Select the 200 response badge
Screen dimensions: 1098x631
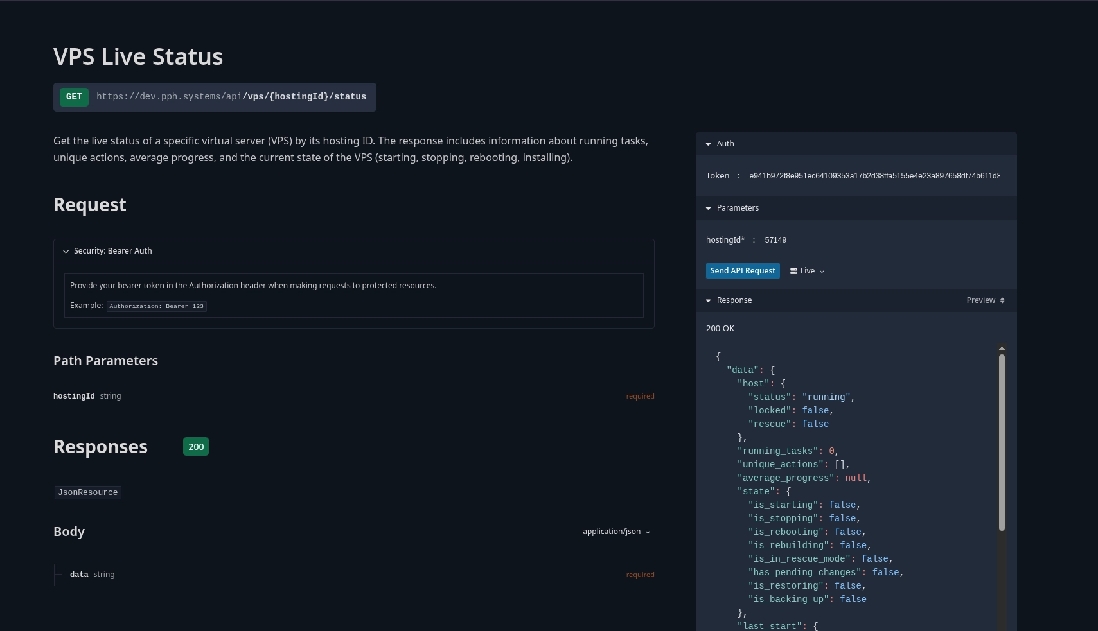coord(196,447)
